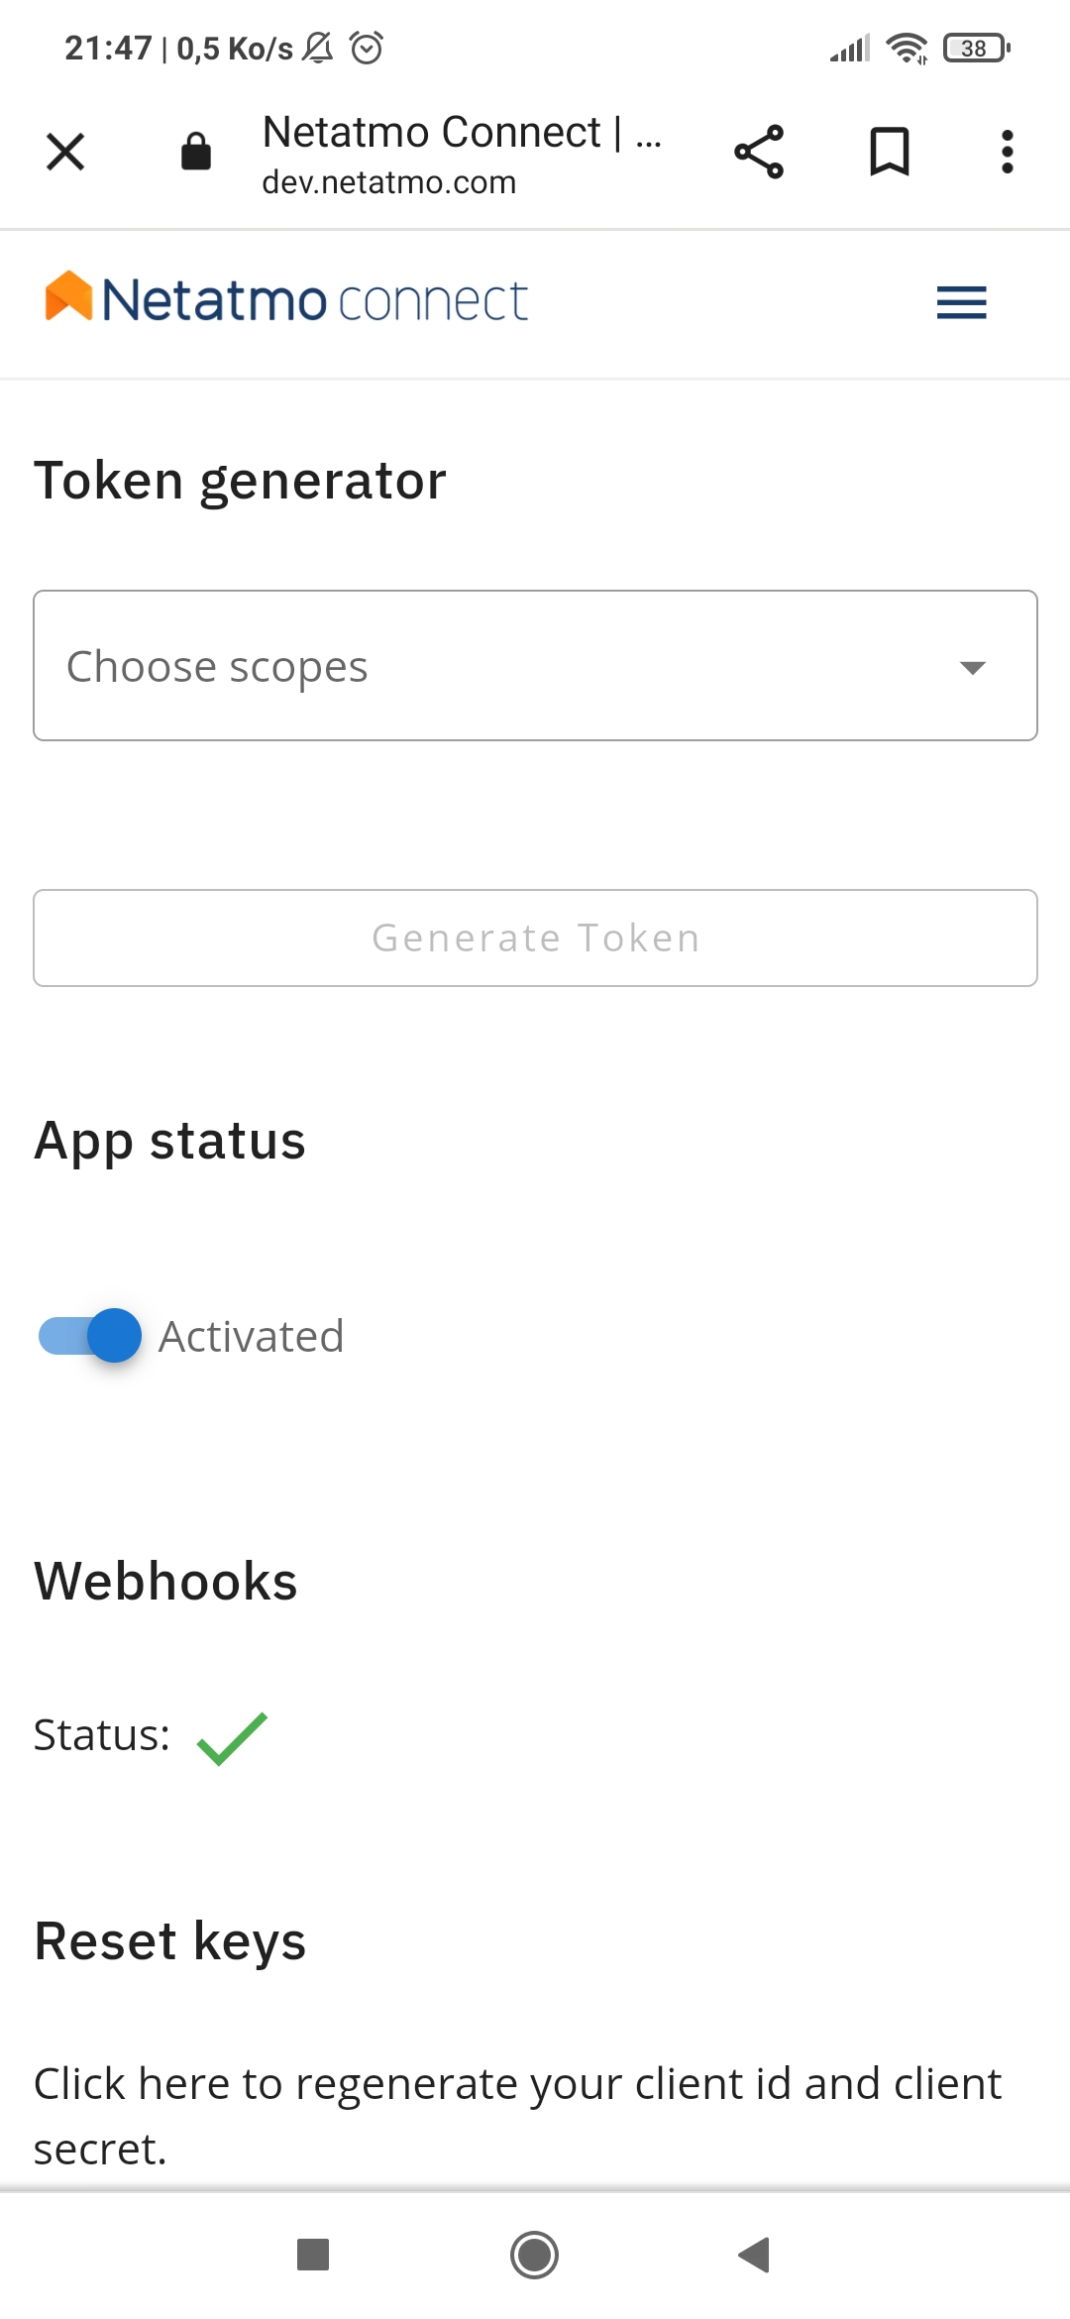Expand scopes list via dropdown arrow
This screenshot has width=1070, height=2319.
click(x=973, y=667)
